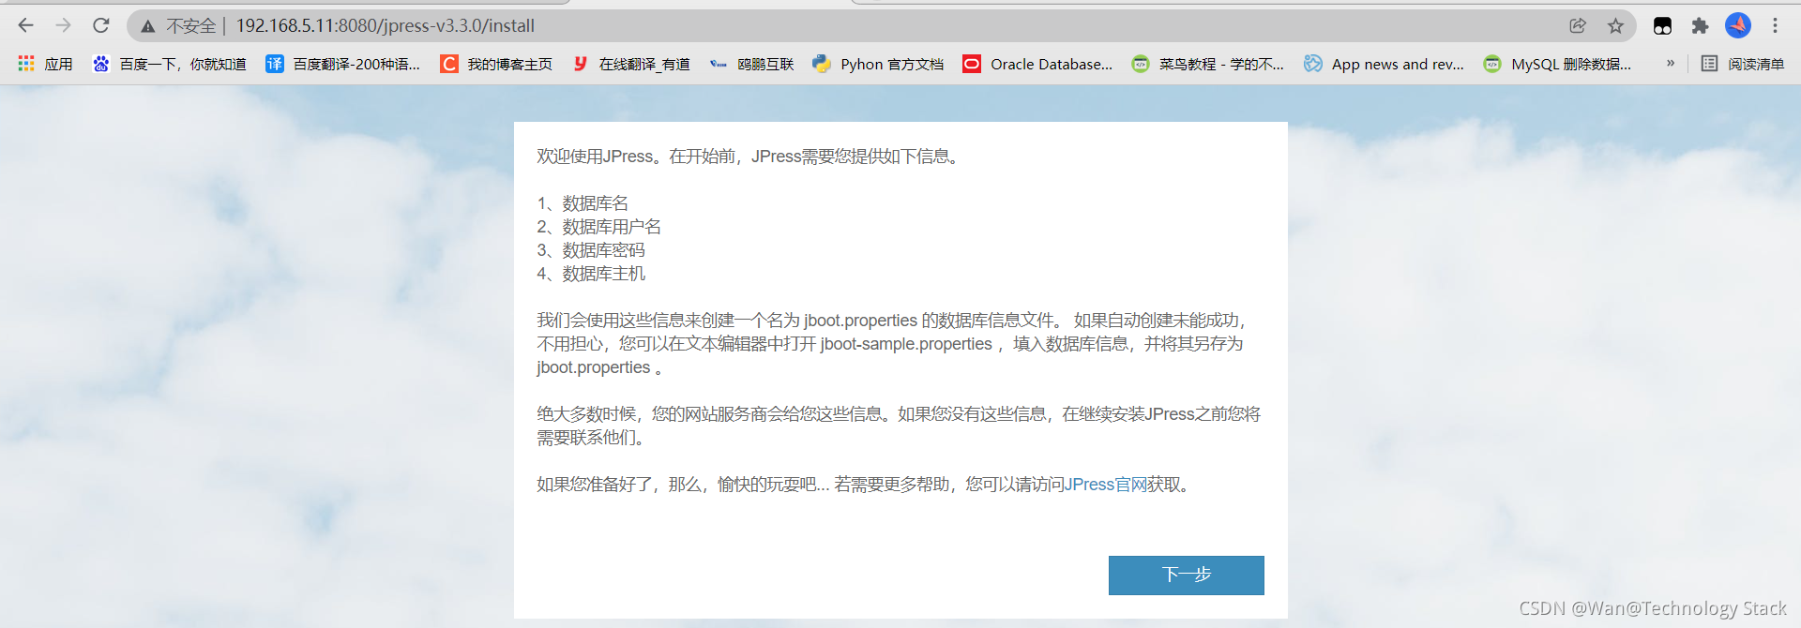Open App news and rev bookmark
The image size is (1801, 628).
pos(1384,64)
